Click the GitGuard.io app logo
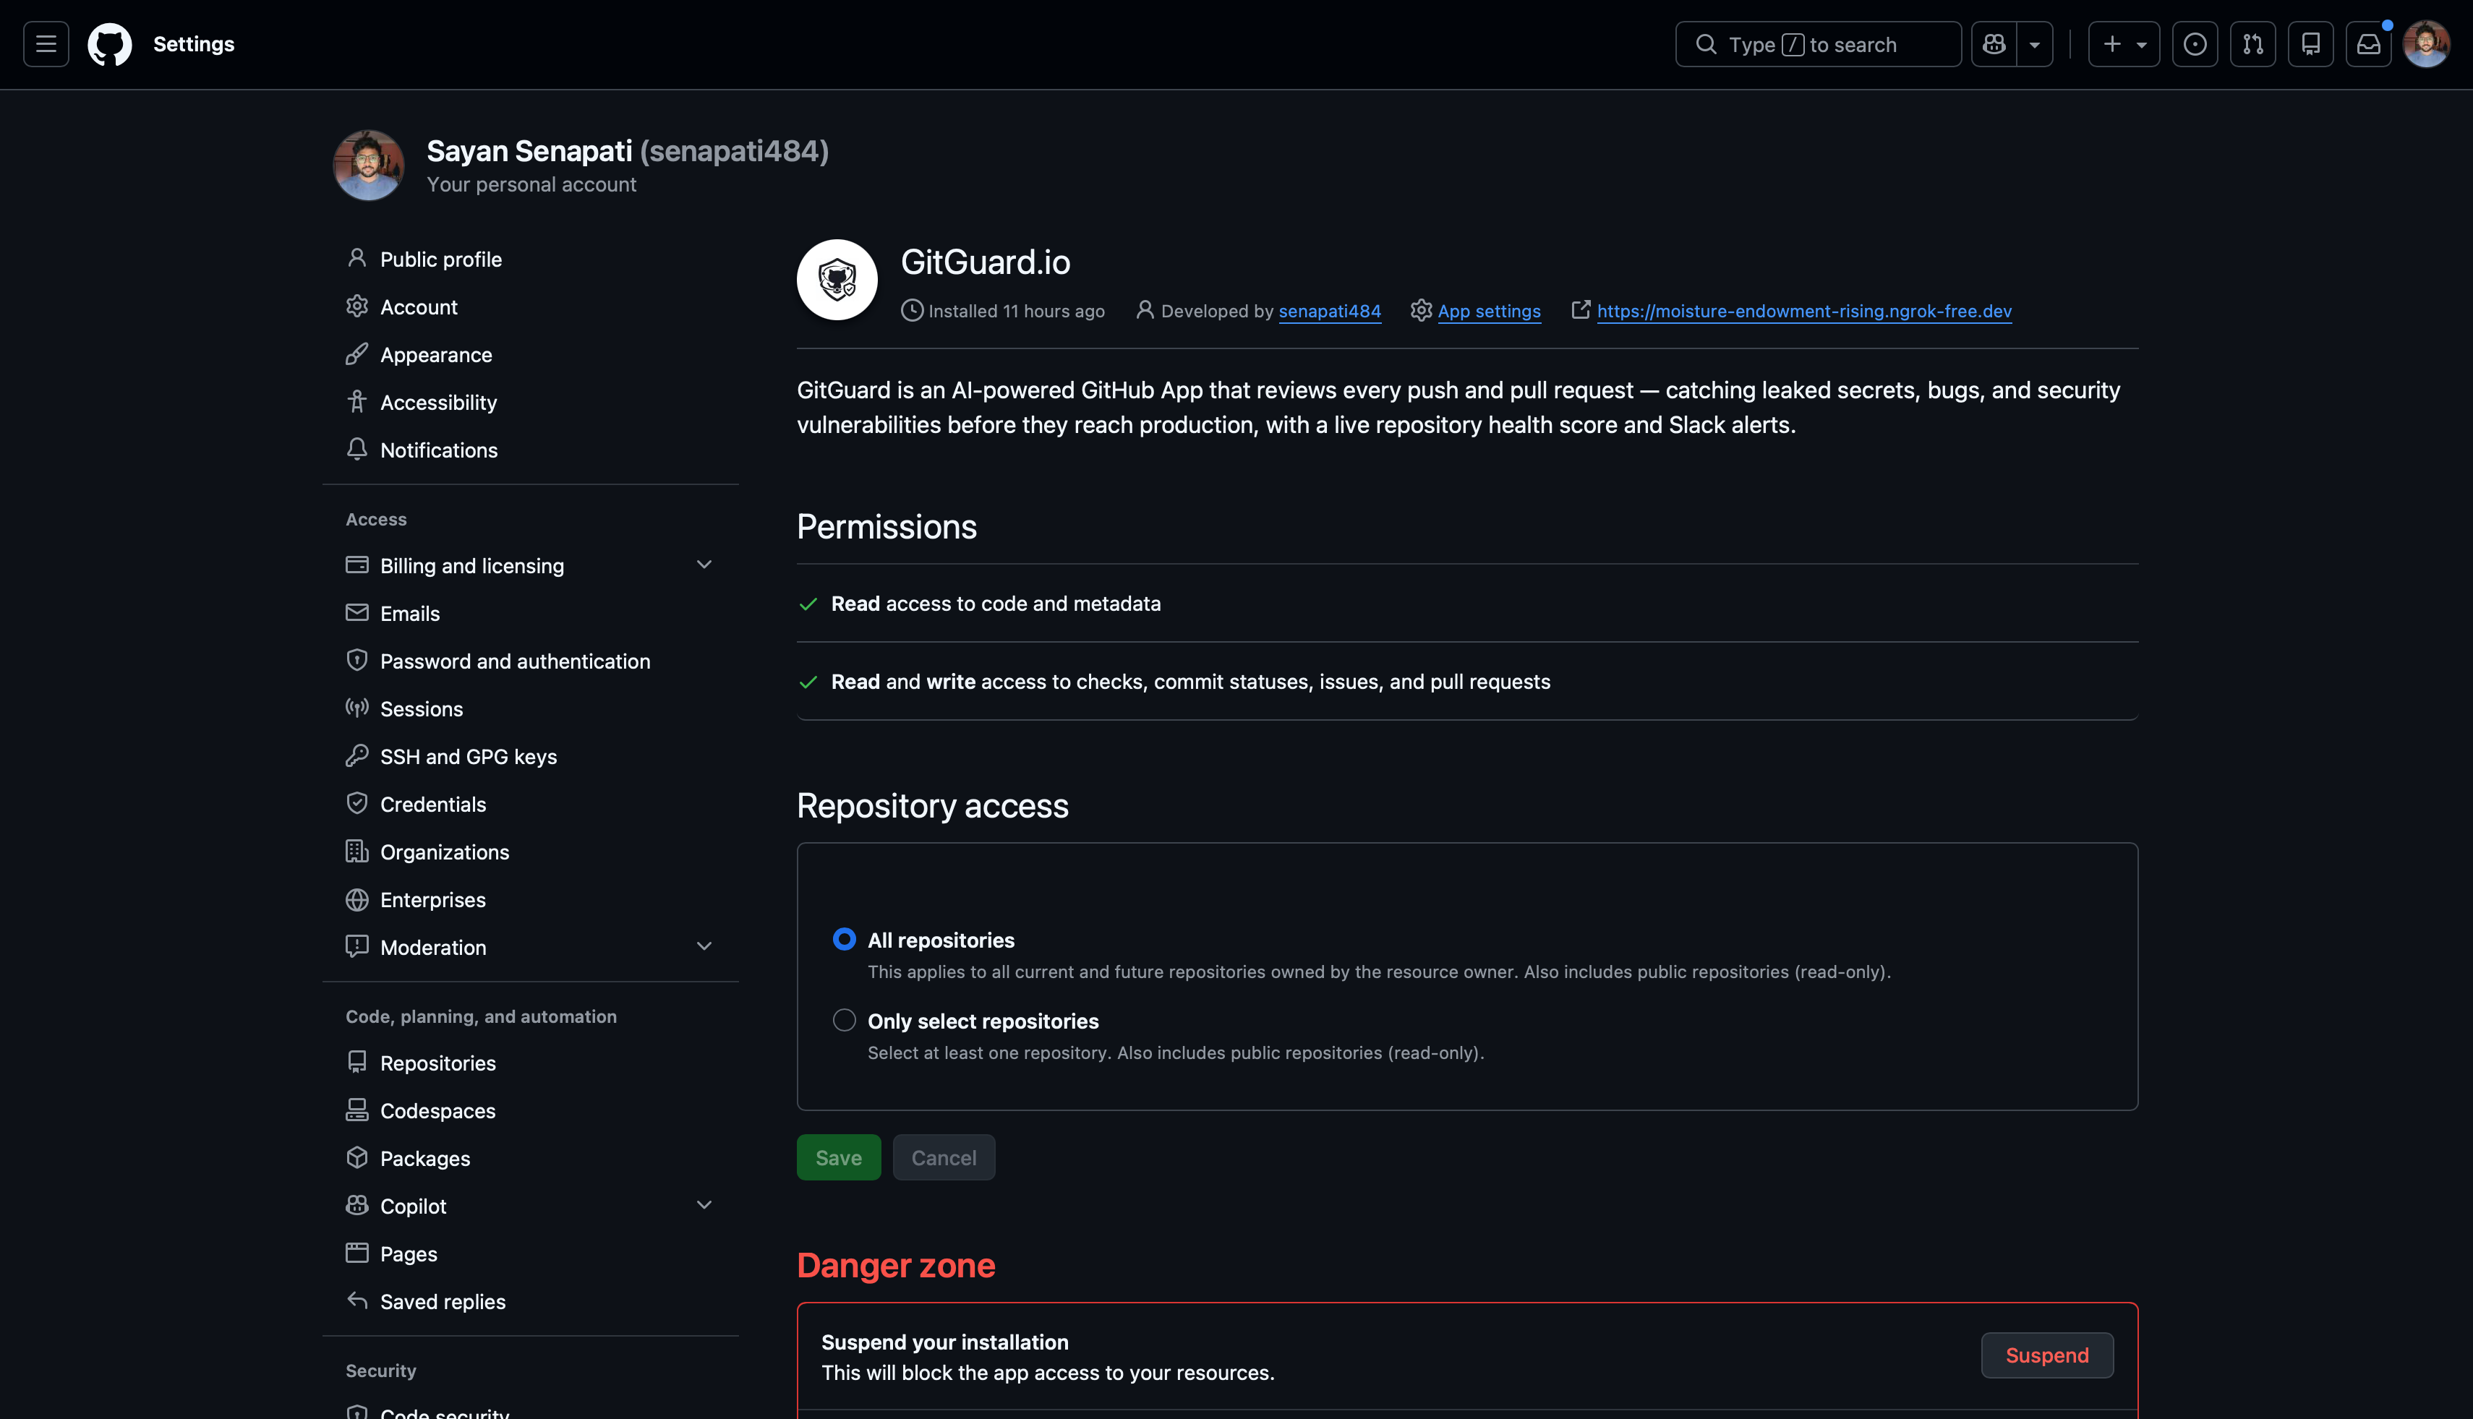The image size is (2473, 1419). coord(837,280)
